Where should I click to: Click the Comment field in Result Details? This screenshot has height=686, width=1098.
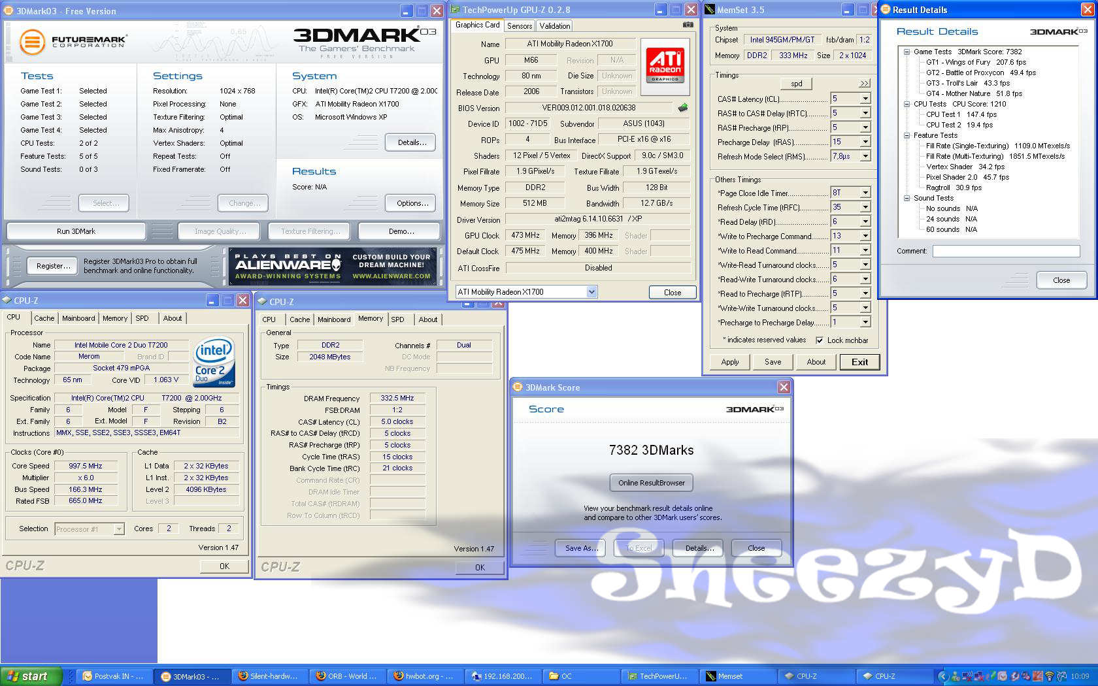point(1006,251)
